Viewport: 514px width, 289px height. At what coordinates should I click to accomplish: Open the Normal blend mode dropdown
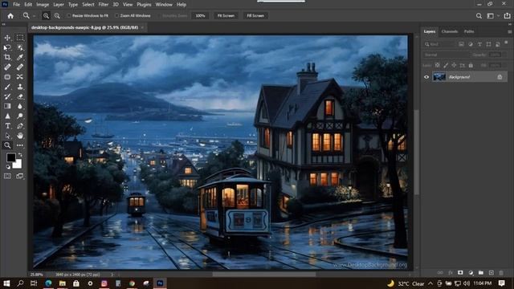(x=447, y=55)
